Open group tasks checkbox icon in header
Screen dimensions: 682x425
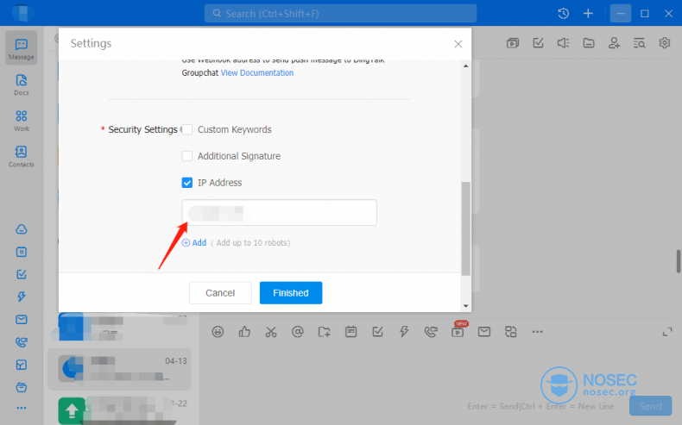click(x=538, y=42)
